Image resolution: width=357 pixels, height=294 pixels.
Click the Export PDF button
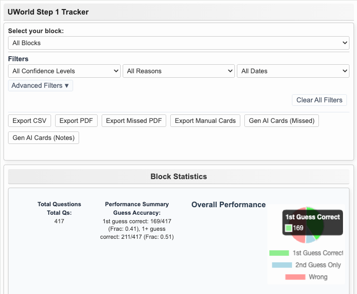point(76,121)
